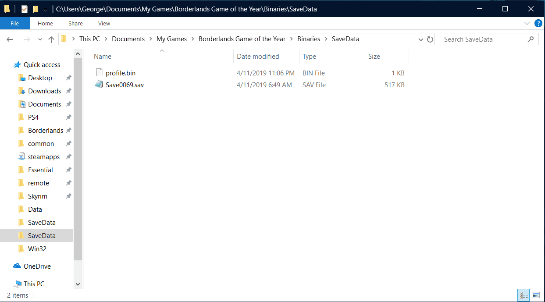The height and width of the screenshot is (302, 545).
Task: Open the recent locations dropdown arrow
Action: click(40, 39)
